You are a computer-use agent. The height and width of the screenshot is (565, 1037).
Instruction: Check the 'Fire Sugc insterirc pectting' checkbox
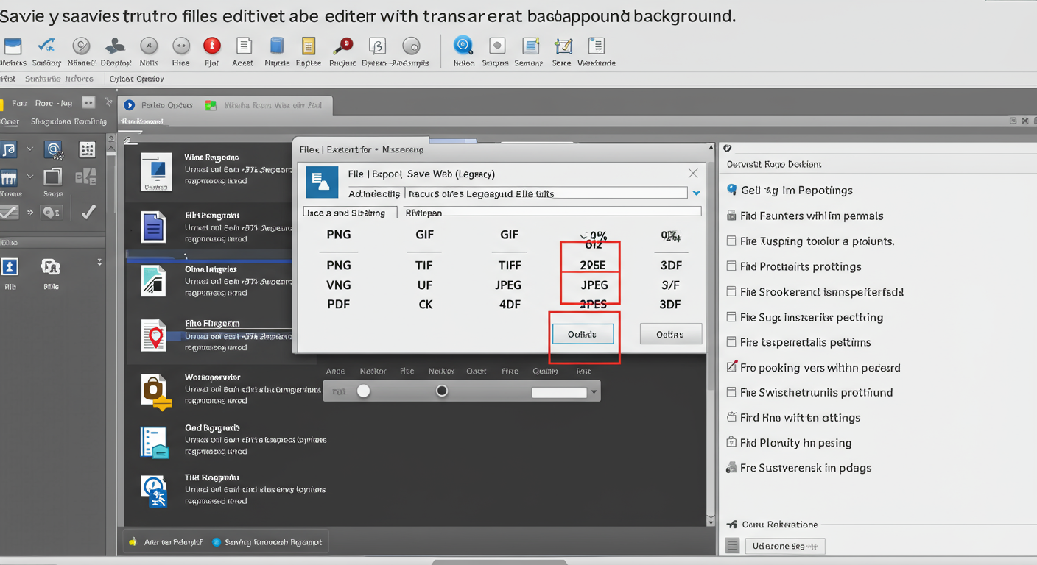coord(731,317)
